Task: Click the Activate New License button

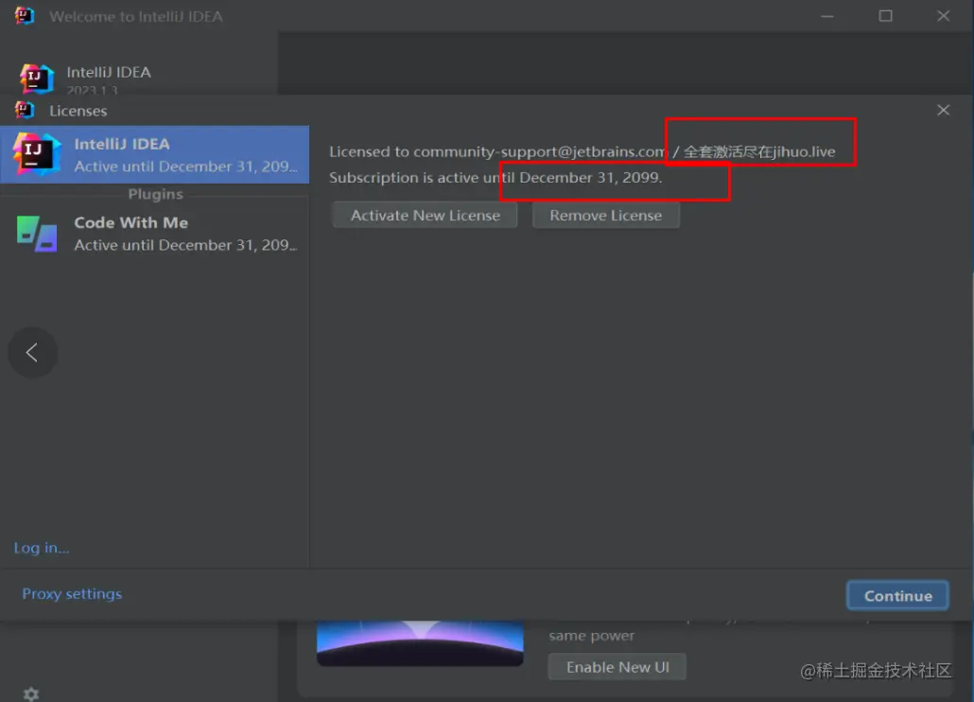Action: tap(425, 215)
